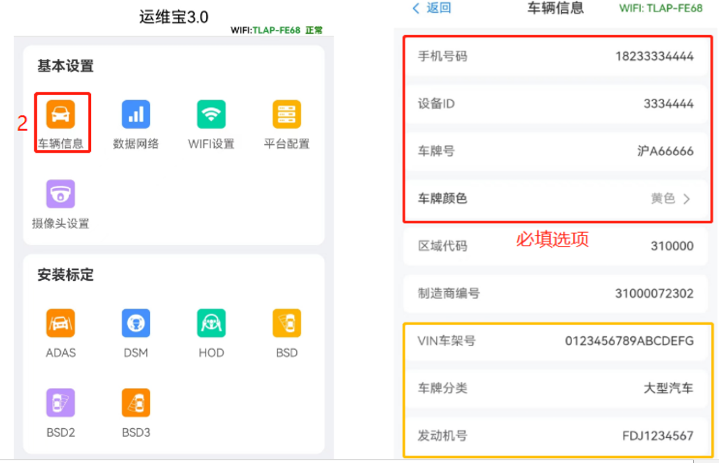Launch the BSD2 calibration icon
Viewport: 719px width, 463px height.
click(61, 403)
